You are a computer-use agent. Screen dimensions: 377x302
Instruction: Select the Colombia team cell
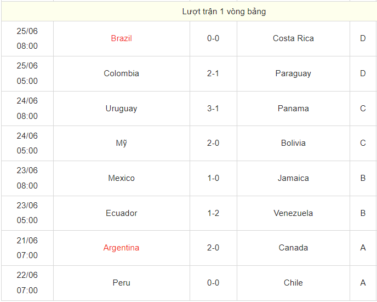tap(121, 73)
